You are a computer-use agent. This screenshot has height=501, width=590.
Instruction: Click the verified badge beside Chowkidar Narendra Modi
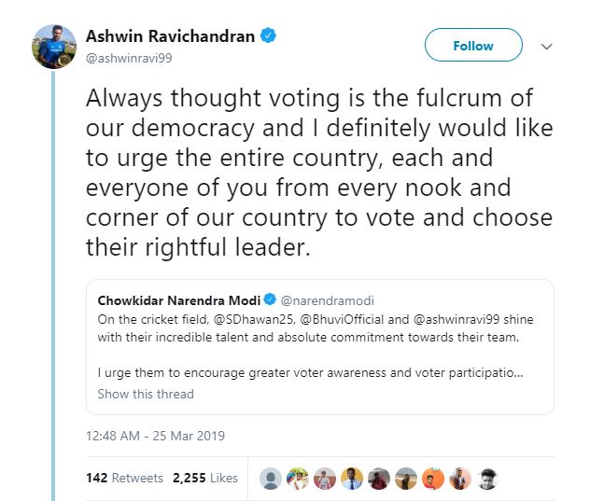269,299
